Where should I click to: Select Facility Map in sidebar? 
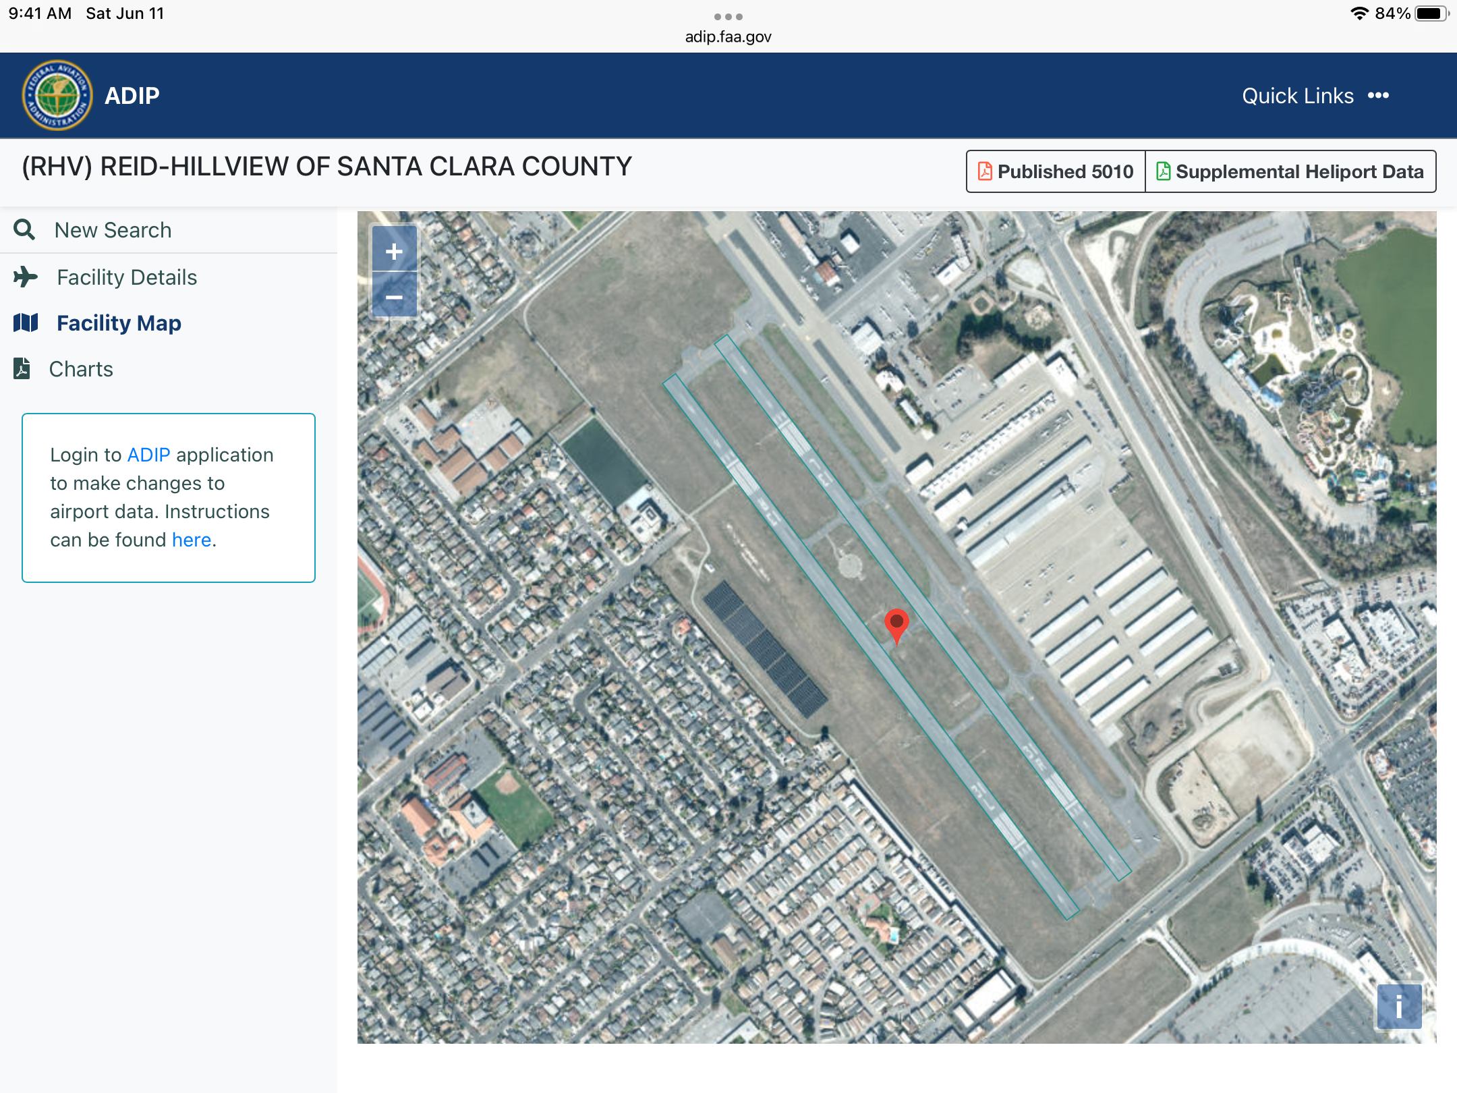(119, 323)
